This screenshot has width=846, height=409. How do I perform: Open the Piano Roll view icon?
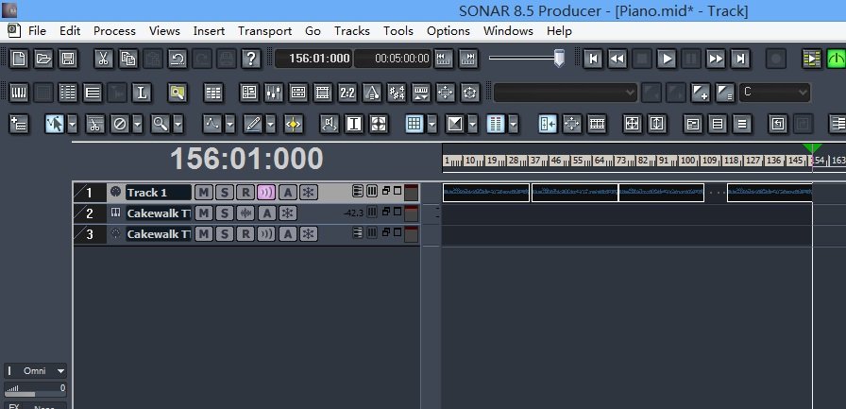[18, 93]
